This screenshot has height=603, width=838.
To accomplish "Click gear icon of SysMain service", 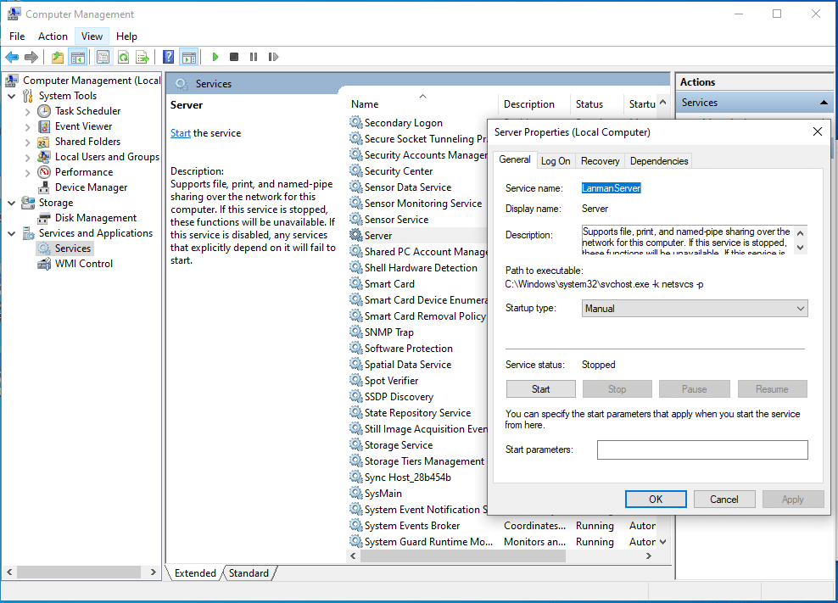I will pos(356,494).
